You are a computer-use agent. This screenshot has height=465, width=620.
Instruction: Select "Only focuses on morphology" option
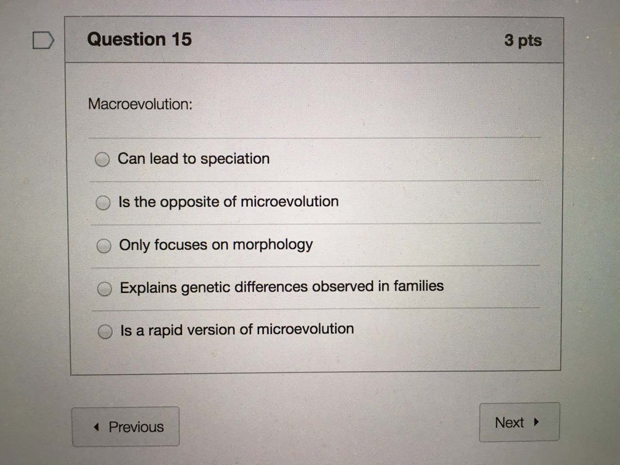(x=104, y=246)
